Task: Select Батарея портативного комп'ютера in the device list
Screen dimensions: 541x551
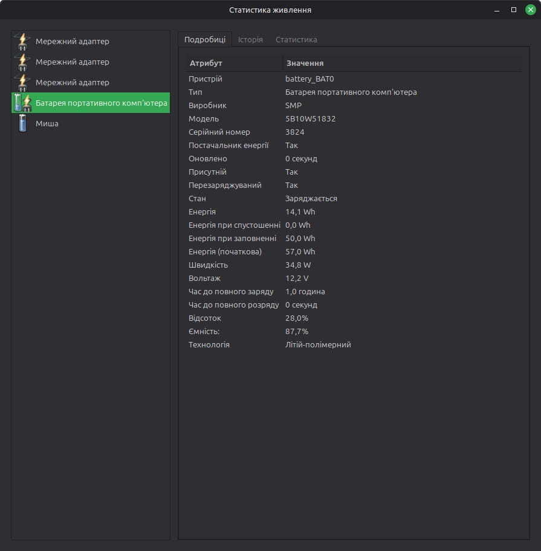Action: coord(91,103)
